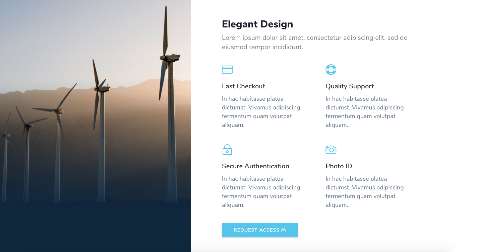Click the Secure Authentication title
Image resolution: width=478 pixels, height=252 pixels.
click(x=255, y=166)
